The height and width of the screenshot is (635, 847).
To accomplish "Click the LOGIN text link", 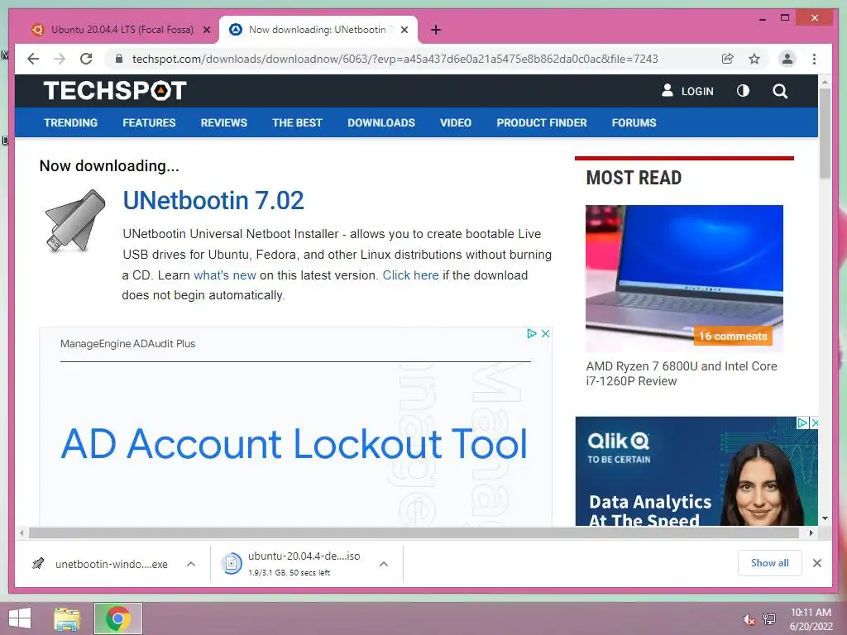I will (x=697, y=91).
